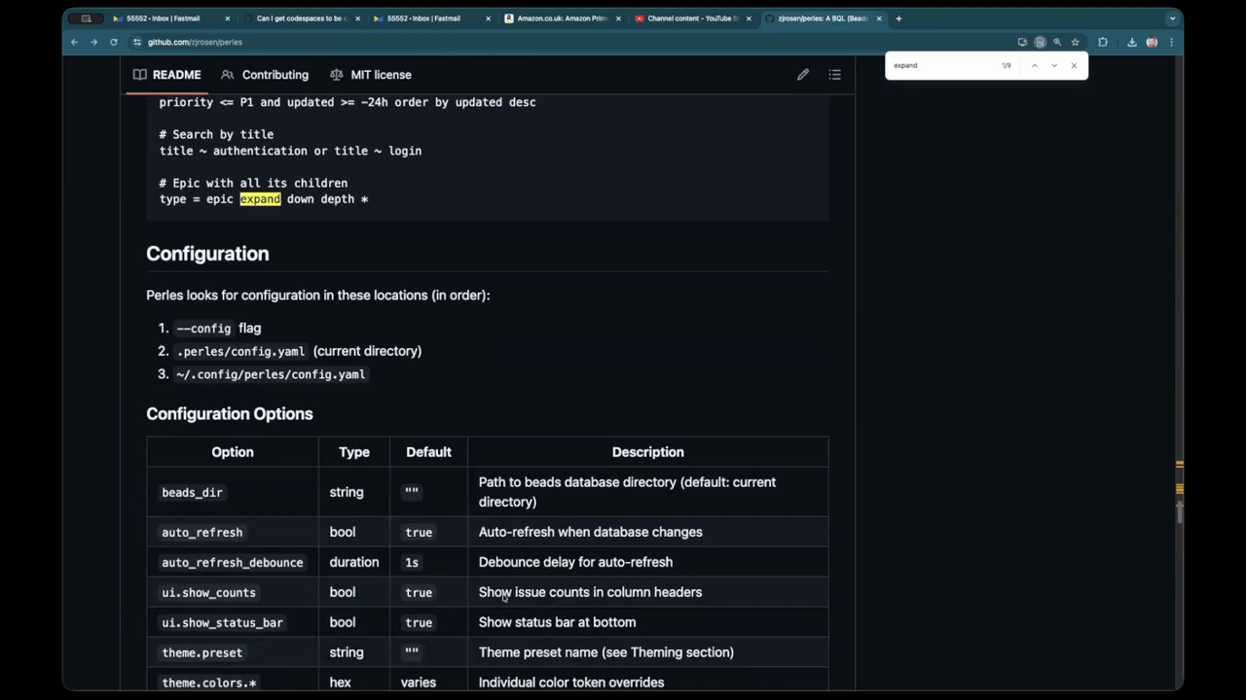Click the edit README pencil icon
Viewport: 1246px width, 700px height.
(x=803, y=75)
